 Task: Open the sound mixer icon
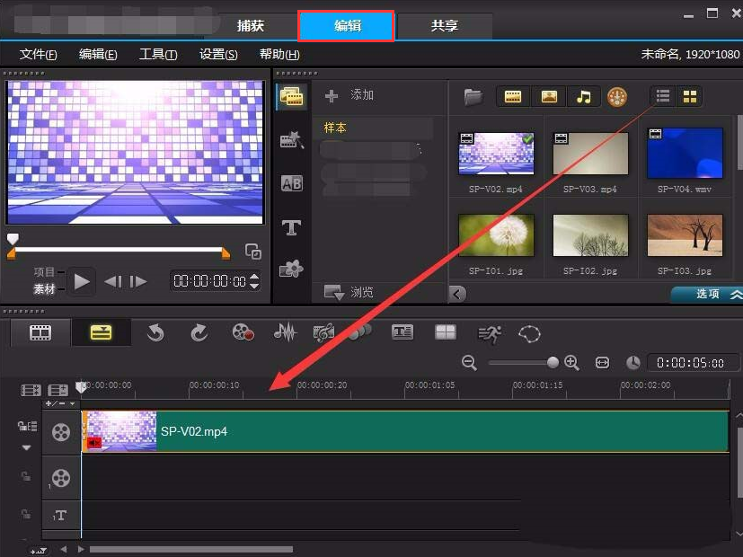pos(285,332)
